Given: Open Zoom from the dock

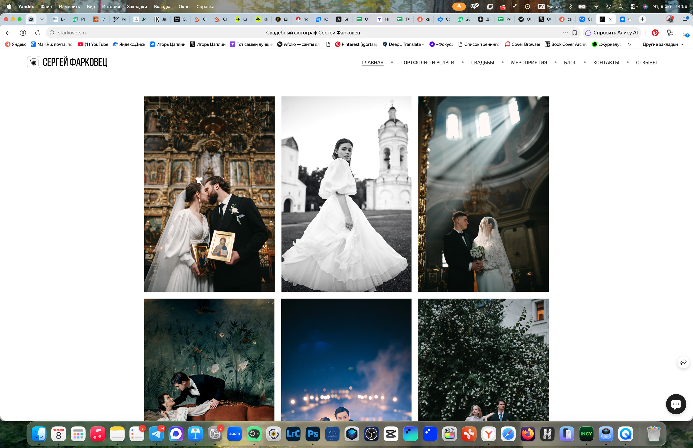Looking at the screenshot, I should (234, 434).
